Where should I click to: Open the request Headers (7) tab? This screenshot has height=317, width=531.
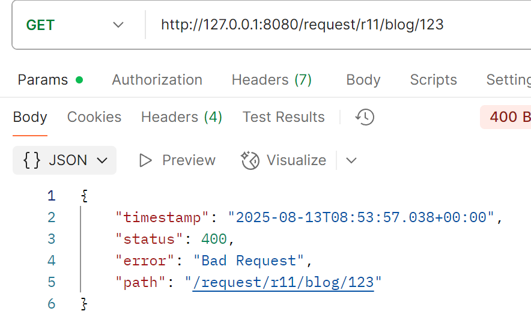pyautogui.click(x=272, y=80)
